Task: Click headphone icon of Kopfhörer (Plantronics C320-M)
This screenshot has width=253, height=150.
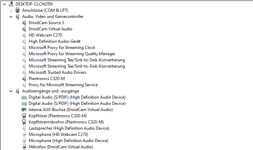Action: (24, 116)
